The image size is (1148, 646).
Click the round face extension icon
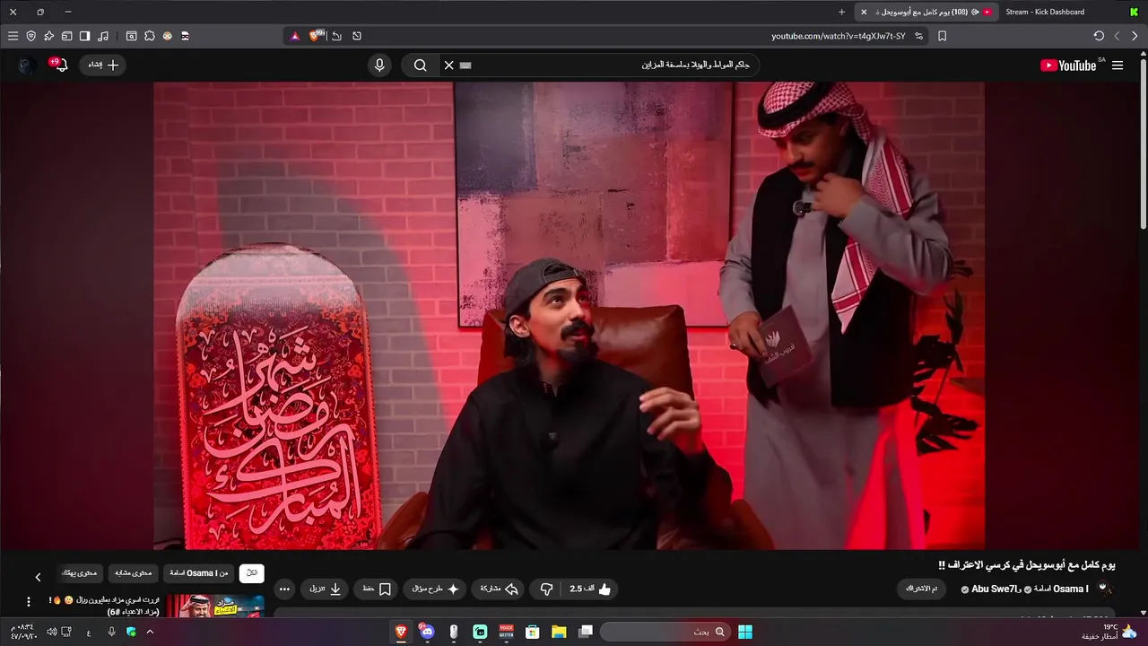[168, 36]
